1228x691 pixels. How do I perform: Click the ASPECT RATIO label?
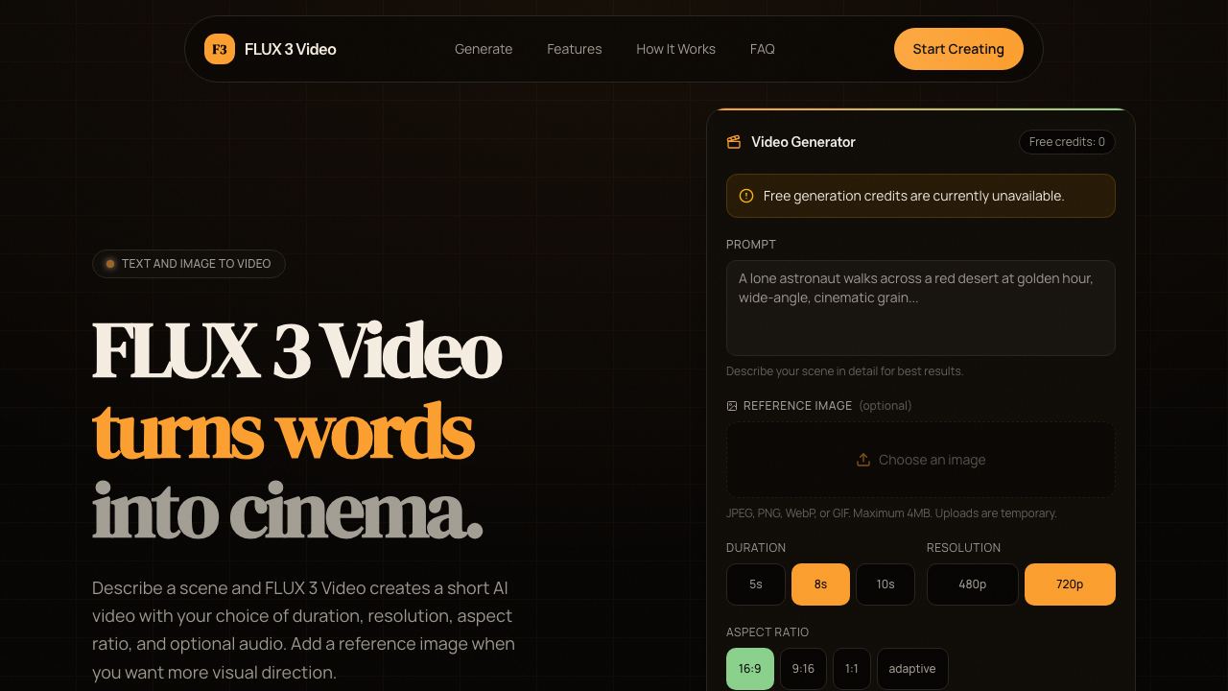tap(767, 632)
